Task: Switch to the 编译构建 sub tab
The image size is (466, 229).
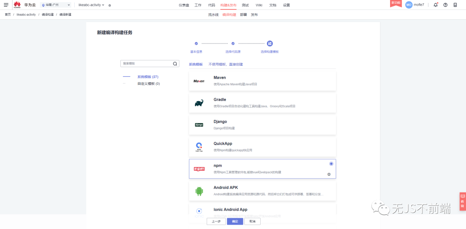Action: [229, 15]
